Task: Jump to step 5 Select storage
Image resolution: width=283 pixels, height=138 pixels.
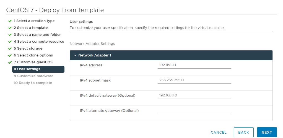Action: point(28,48)
